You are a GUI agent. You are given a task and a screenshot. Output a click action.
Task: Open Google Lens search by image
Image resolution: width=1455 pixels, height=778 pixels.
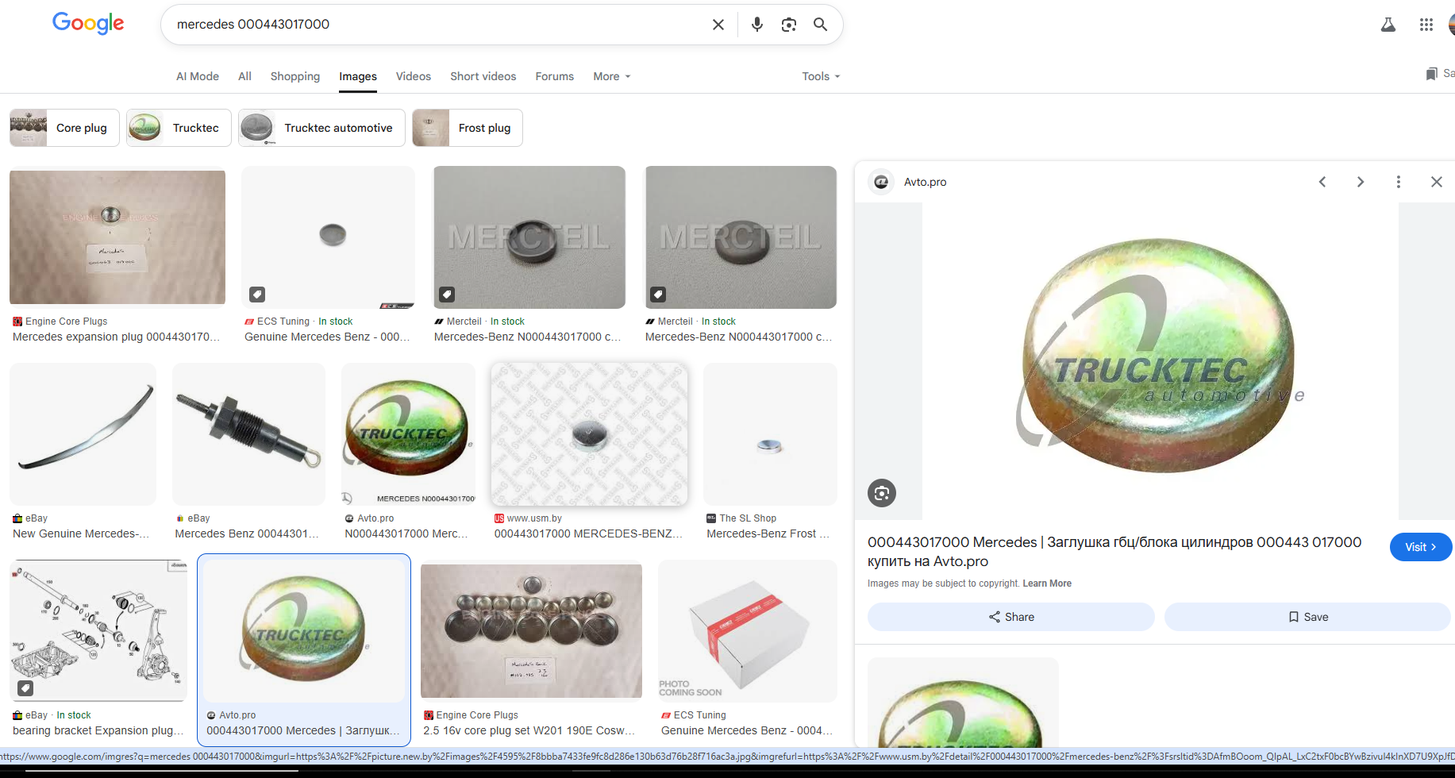pyautogui.click(x=788, y=25)
